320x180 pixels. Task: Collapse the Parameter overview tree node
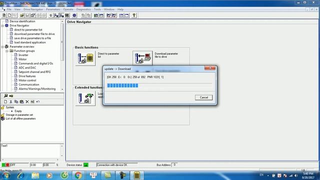[x=2, y=47]
